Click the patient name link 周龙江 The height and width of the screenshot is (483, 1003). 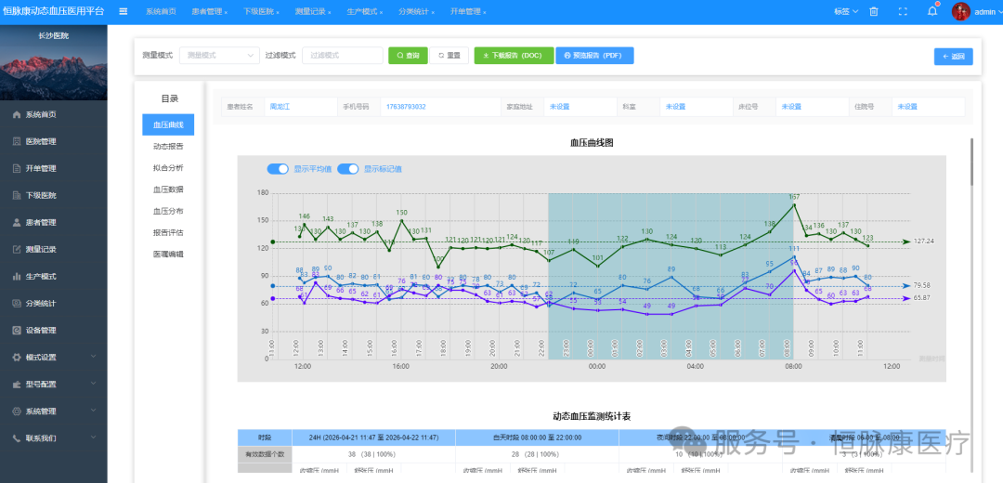[280, 107]
